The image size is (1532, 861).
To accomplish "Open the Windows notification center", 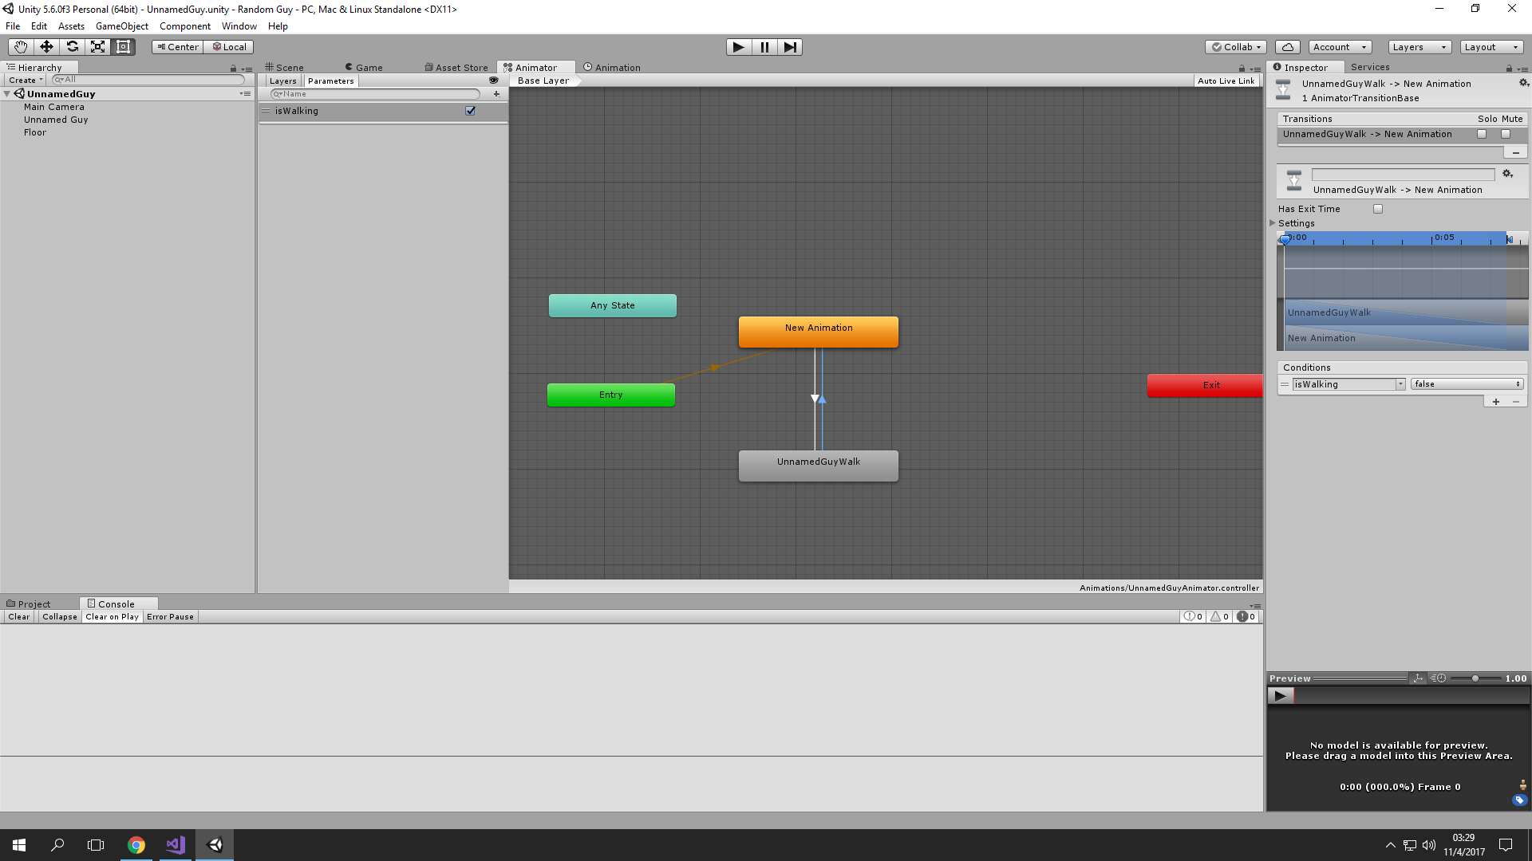I will (x=1506, y=845).
